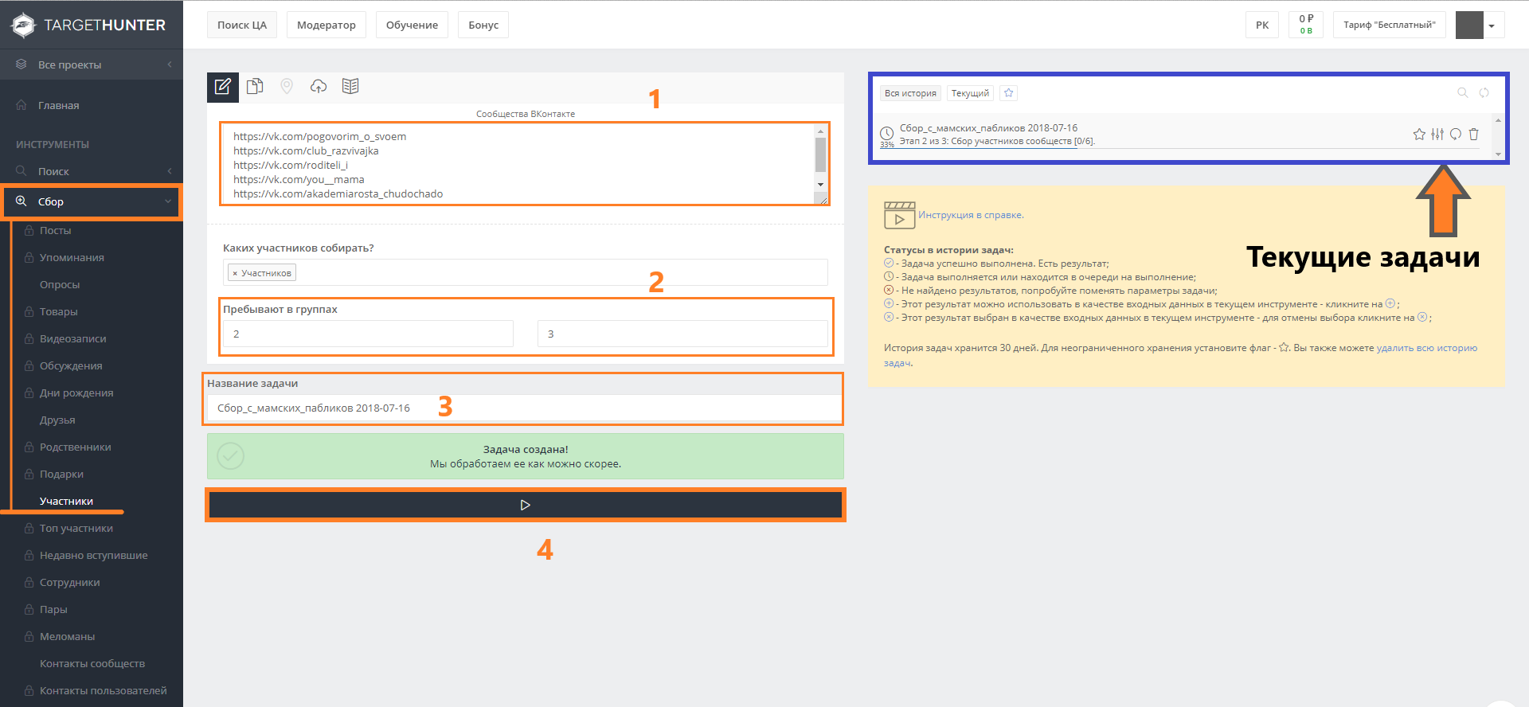Click the restart loop icon of the task

pos(1456,135)
